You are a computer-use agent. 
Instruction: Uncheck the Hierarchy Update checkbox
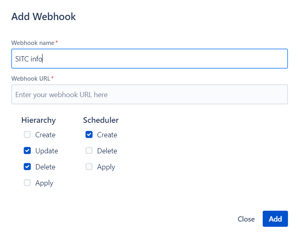pos(27,151)
